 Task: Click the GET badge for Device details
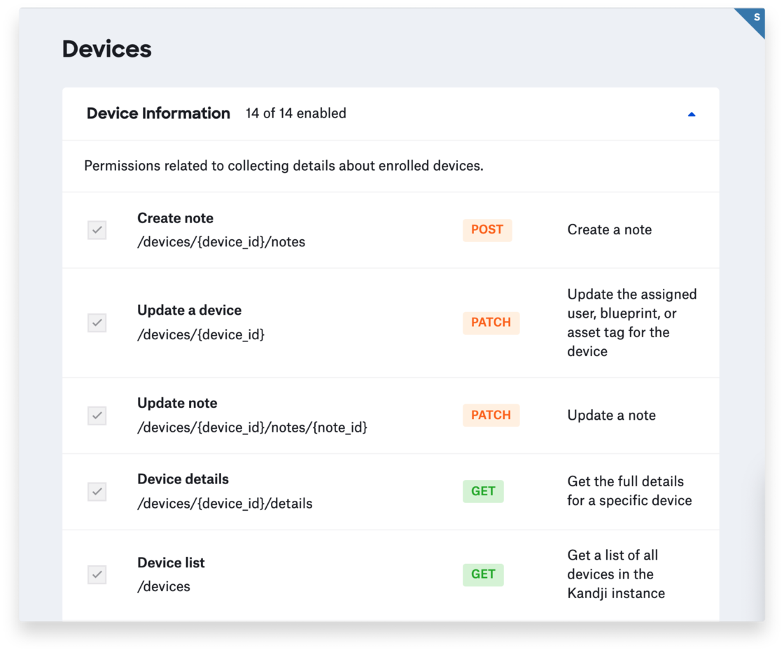click(483, 491)
